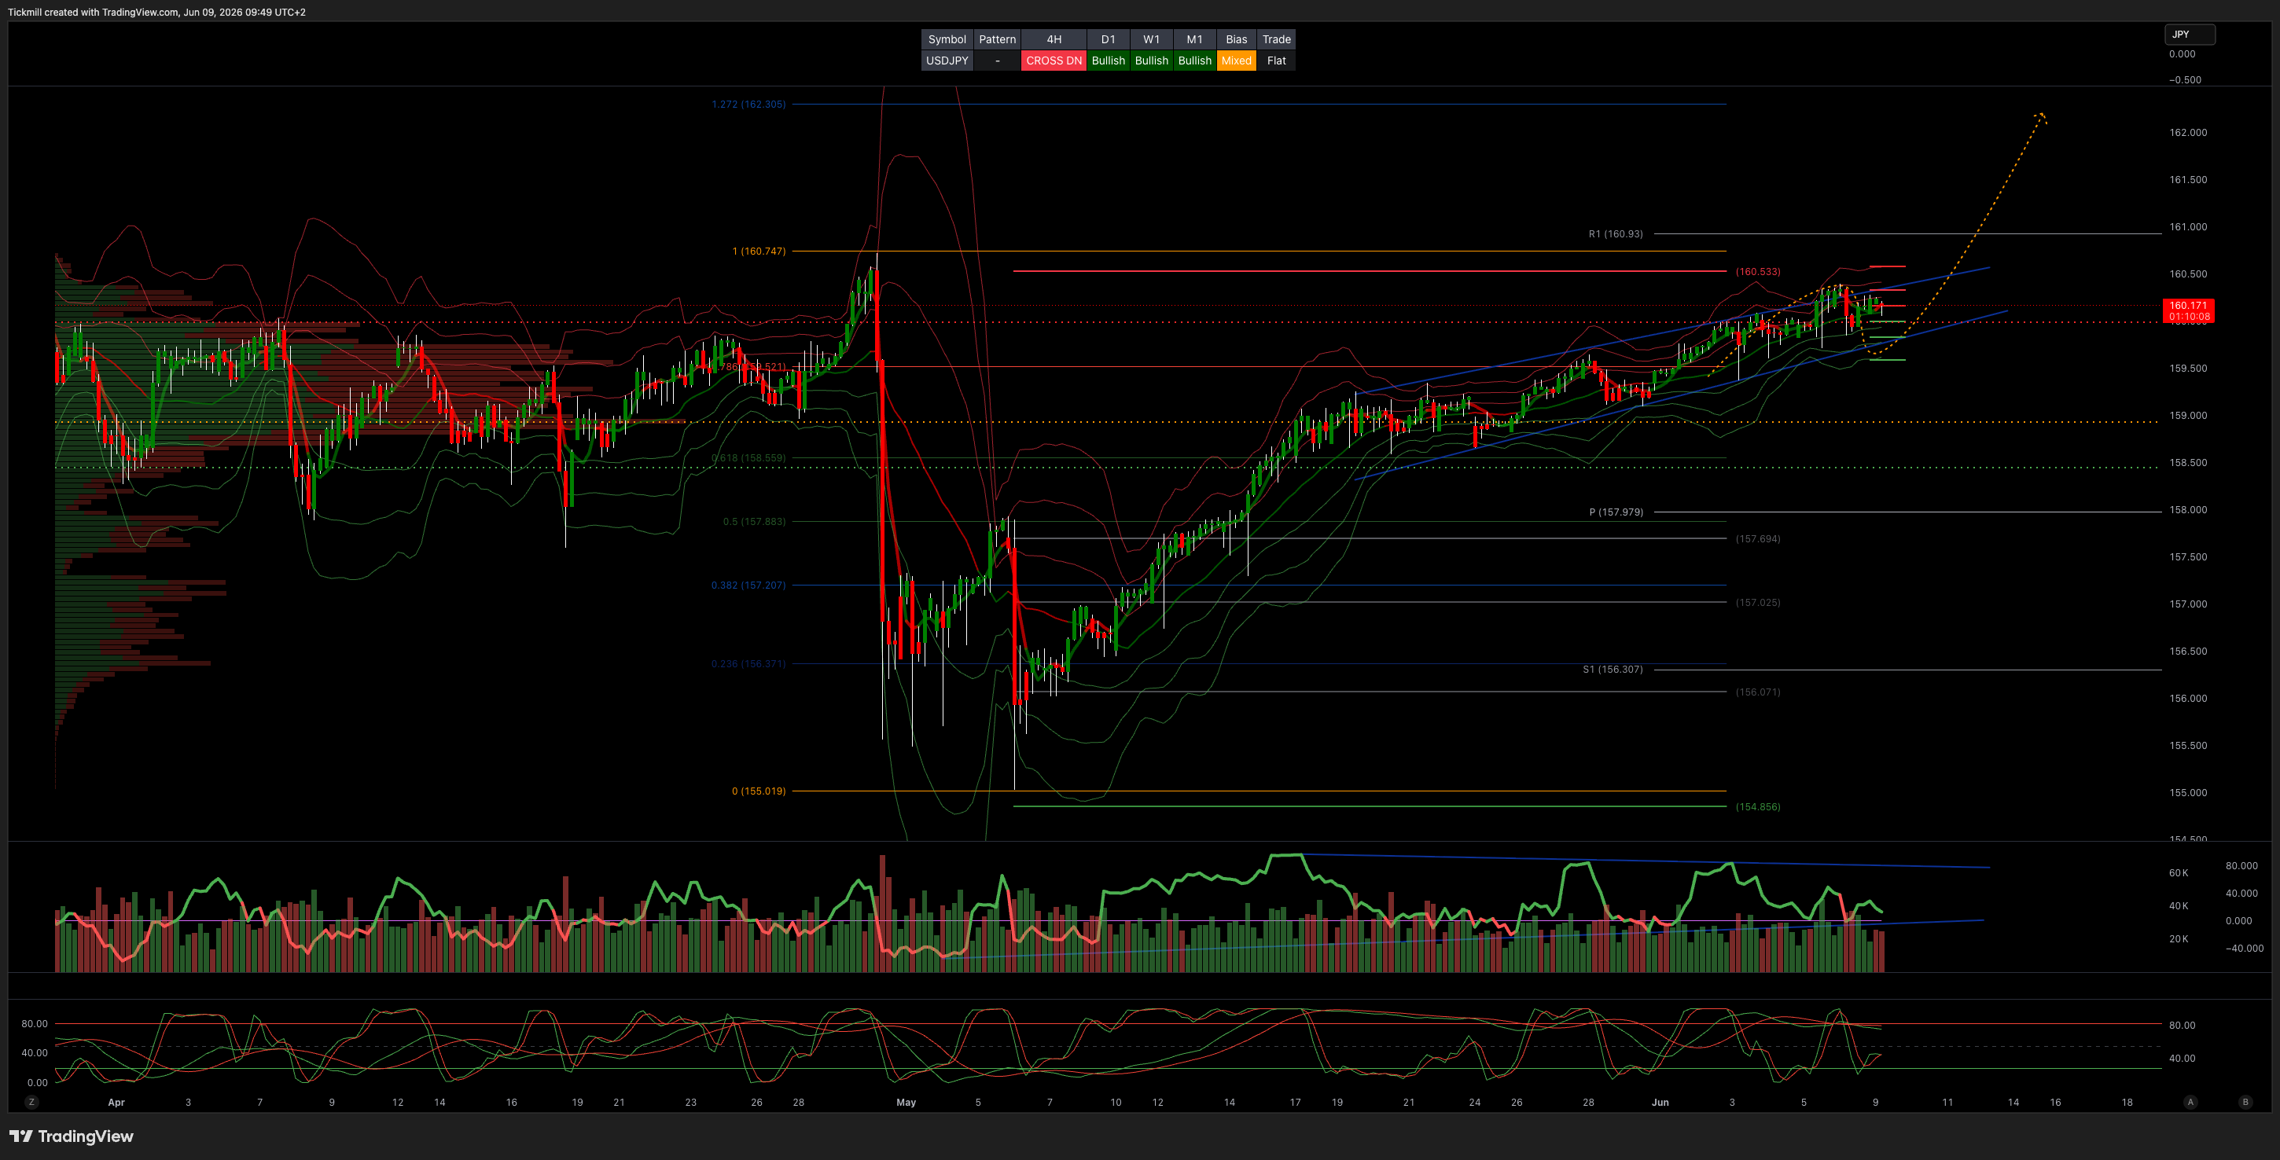Click the Apr label on time axis
This screenshot has width=2280, height=1160.
116,1103
